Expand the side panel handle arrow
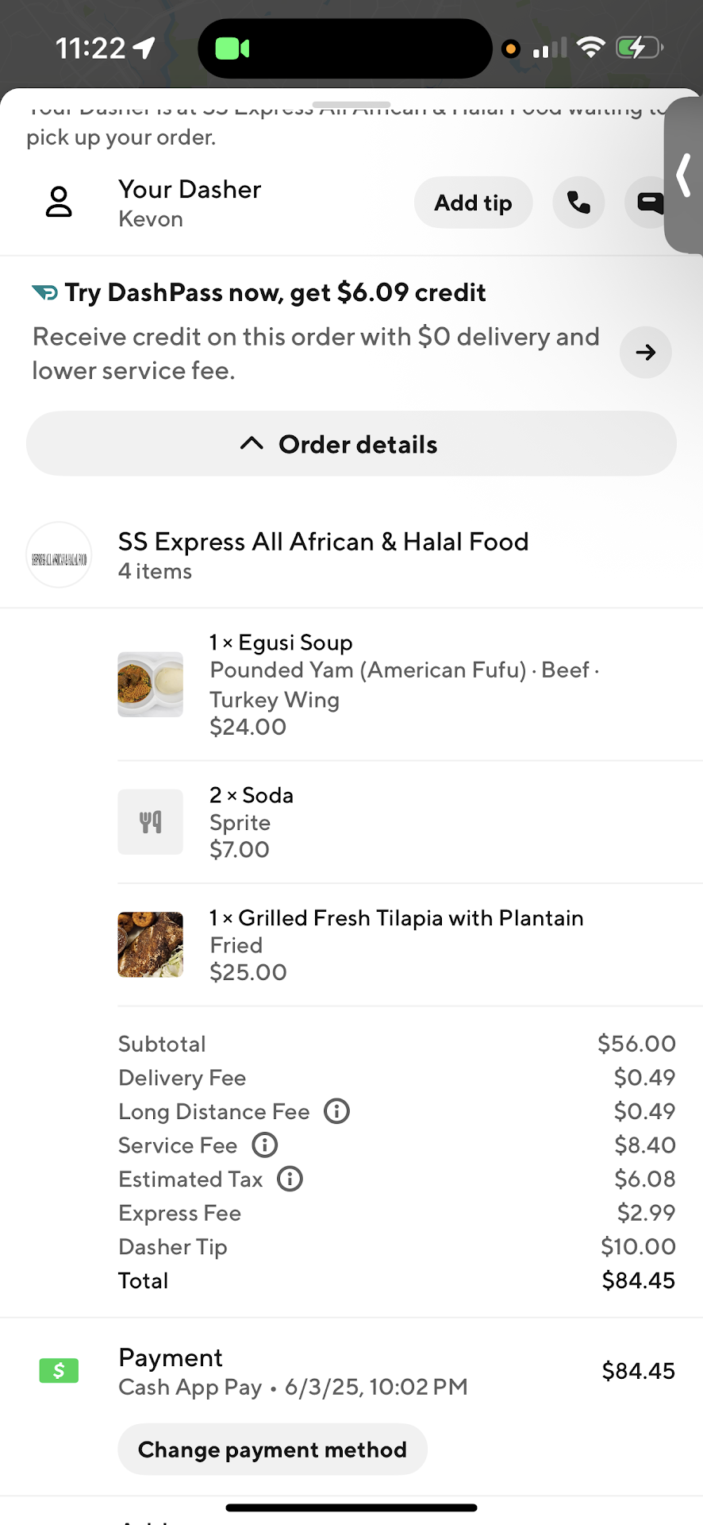The image size is (703, 1525). (x=683, y=176)
